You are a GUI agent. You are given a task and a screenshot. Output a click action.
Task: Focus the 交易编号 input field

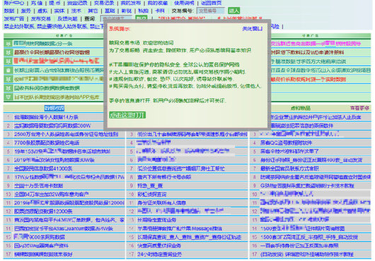210,11
